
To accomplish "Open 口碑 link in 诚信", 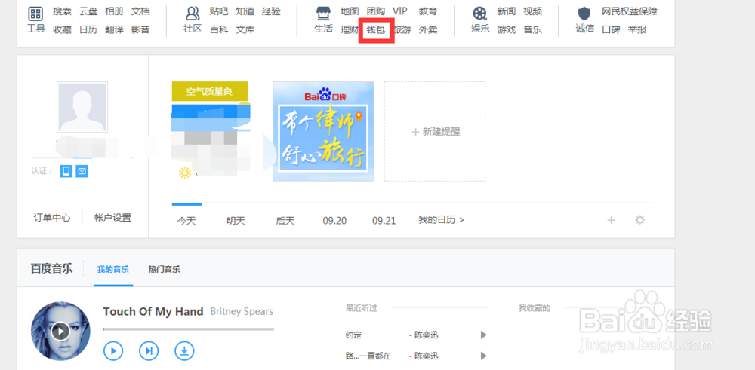I will 612,30.
